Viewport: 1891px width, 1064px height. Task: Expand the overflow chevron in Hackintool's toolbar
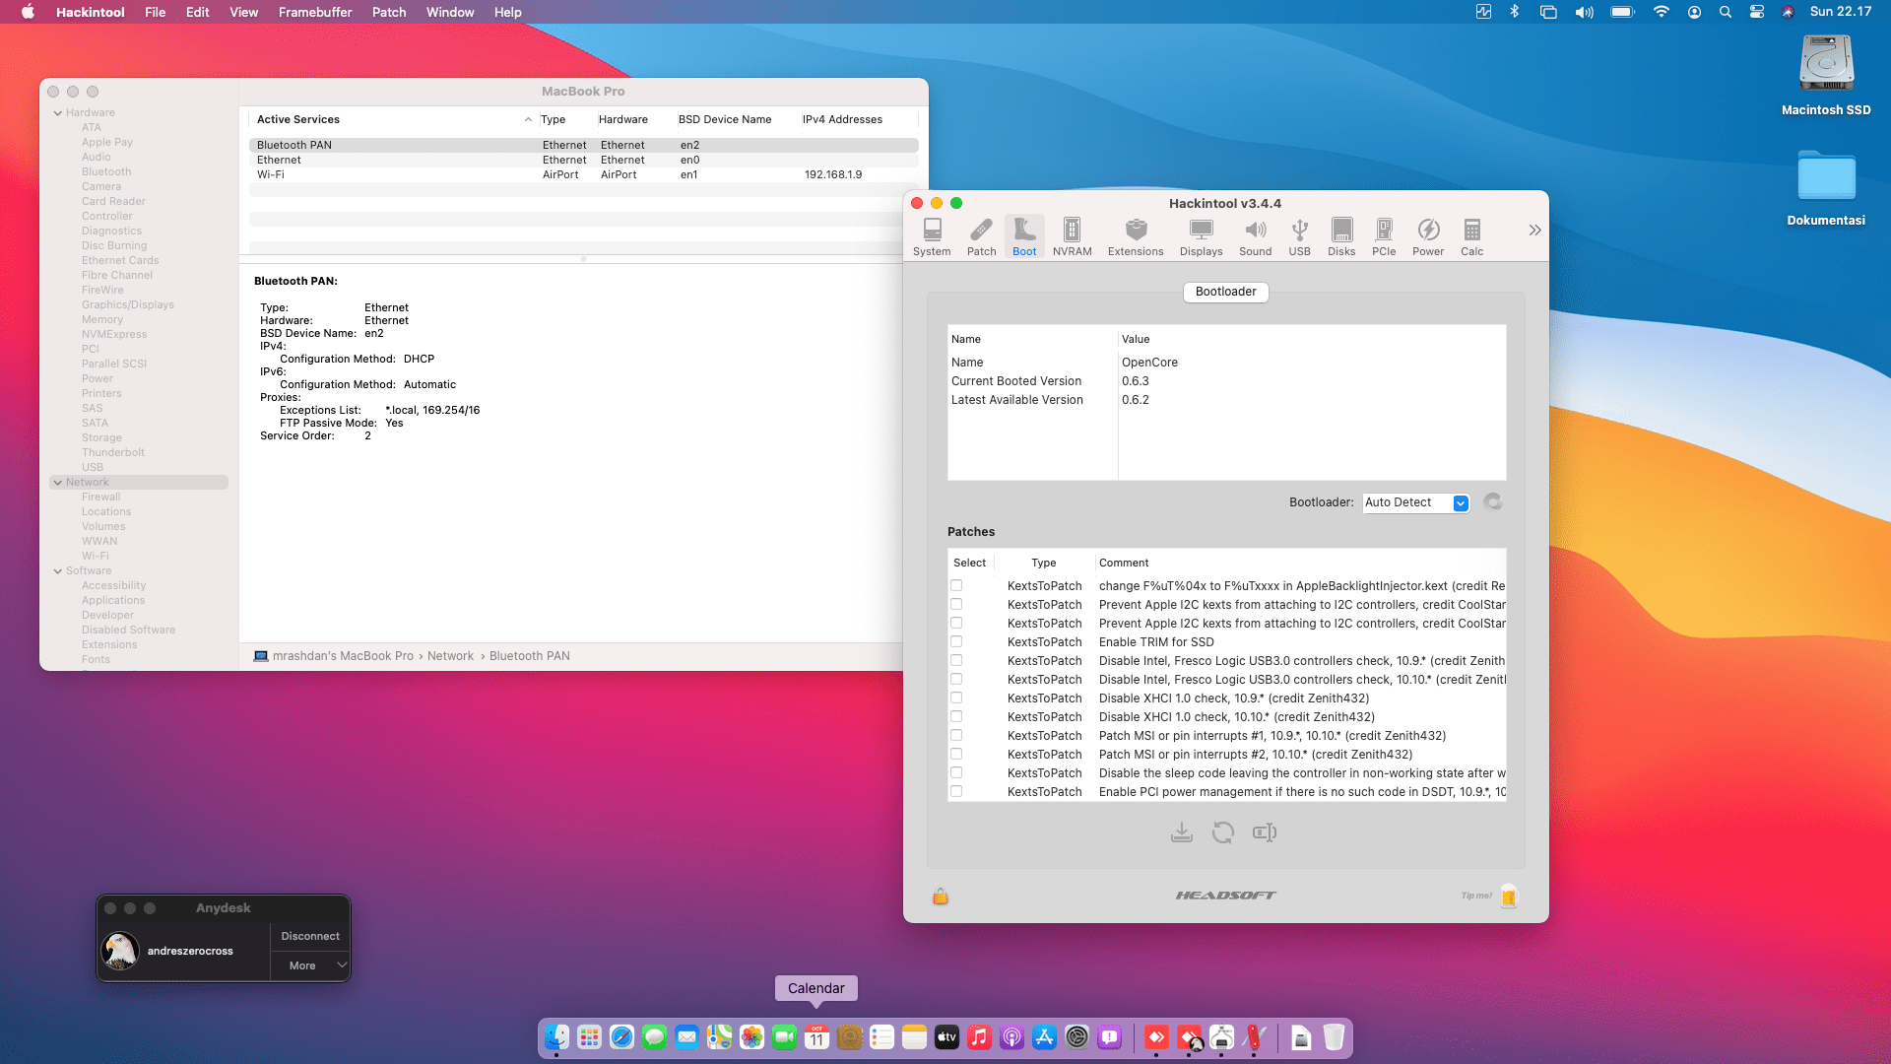pyautogui.click(x=1533, y=230)
